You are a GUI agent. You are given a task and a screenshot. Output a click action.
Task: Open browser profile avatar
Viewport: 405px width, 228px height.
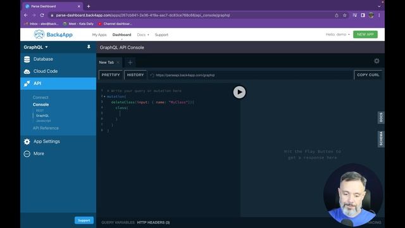(371, 15)
